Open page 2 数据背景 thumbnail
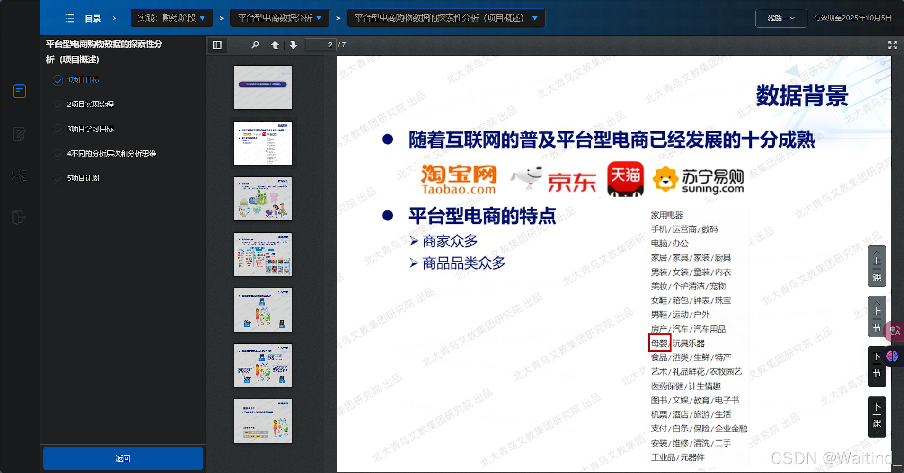This screenshot has width=904, height=473. pos(263,143)
